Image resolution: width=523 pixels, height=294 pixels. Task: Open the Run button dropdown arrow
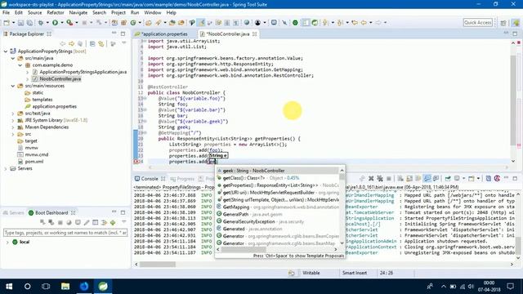coord(62,23)
